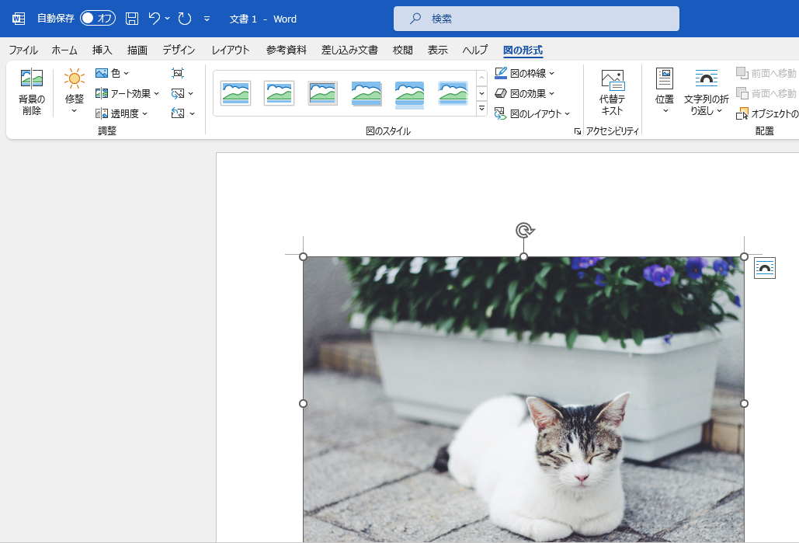
Task: Apply the fourth picture style with drop shadow
Action: tap(366, 93)
